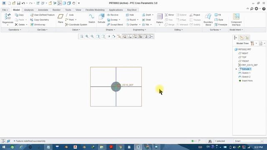Open the Chamfer dropdown arrow
The width and height of the screenshot is (267, 150).
click(x=140, y=25)
